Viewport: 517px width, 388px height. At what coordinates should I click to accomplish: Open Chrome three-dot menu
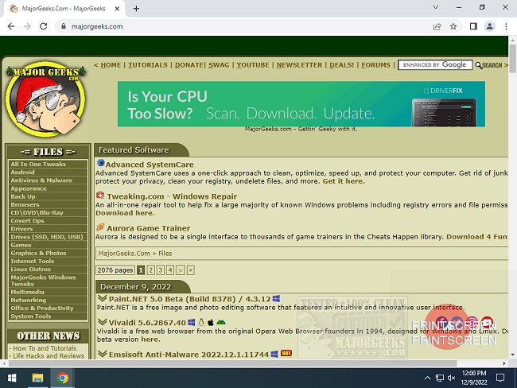click(506, 26)
